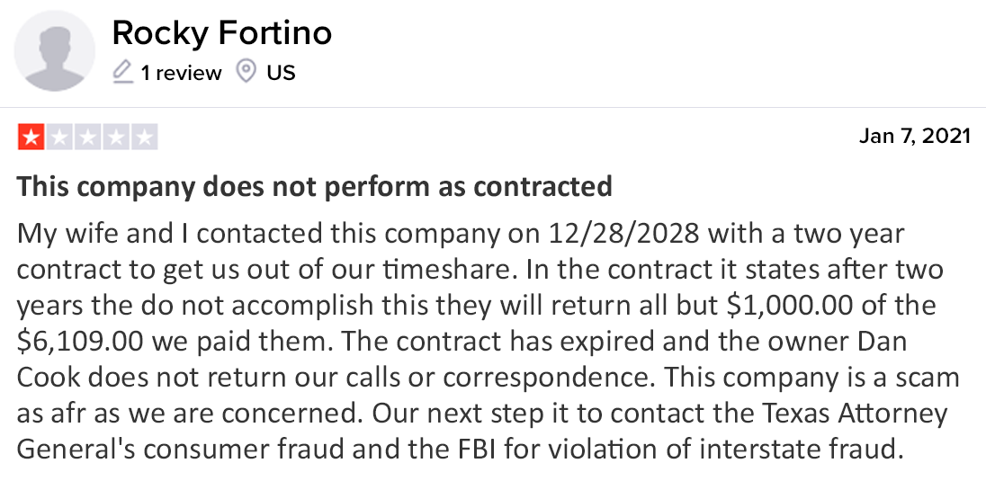This screenshot has width=986, height=481.
Task: Click the fifth grey rating star
Action: point(144,137)
